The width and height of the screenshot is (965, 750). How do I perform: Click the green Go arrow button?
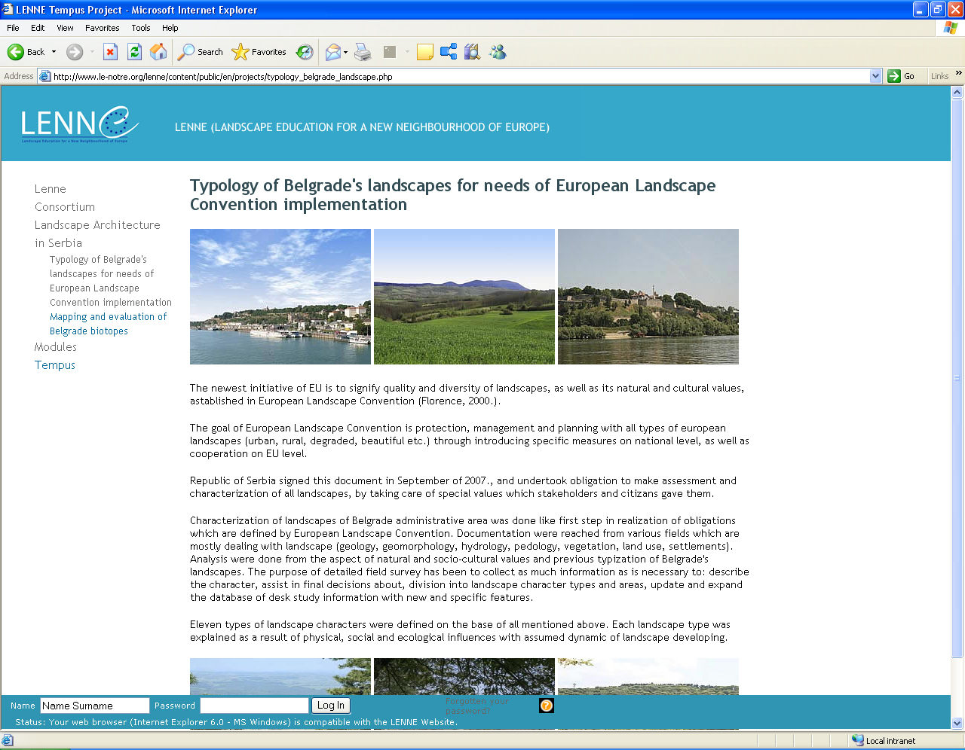point(894,76)
